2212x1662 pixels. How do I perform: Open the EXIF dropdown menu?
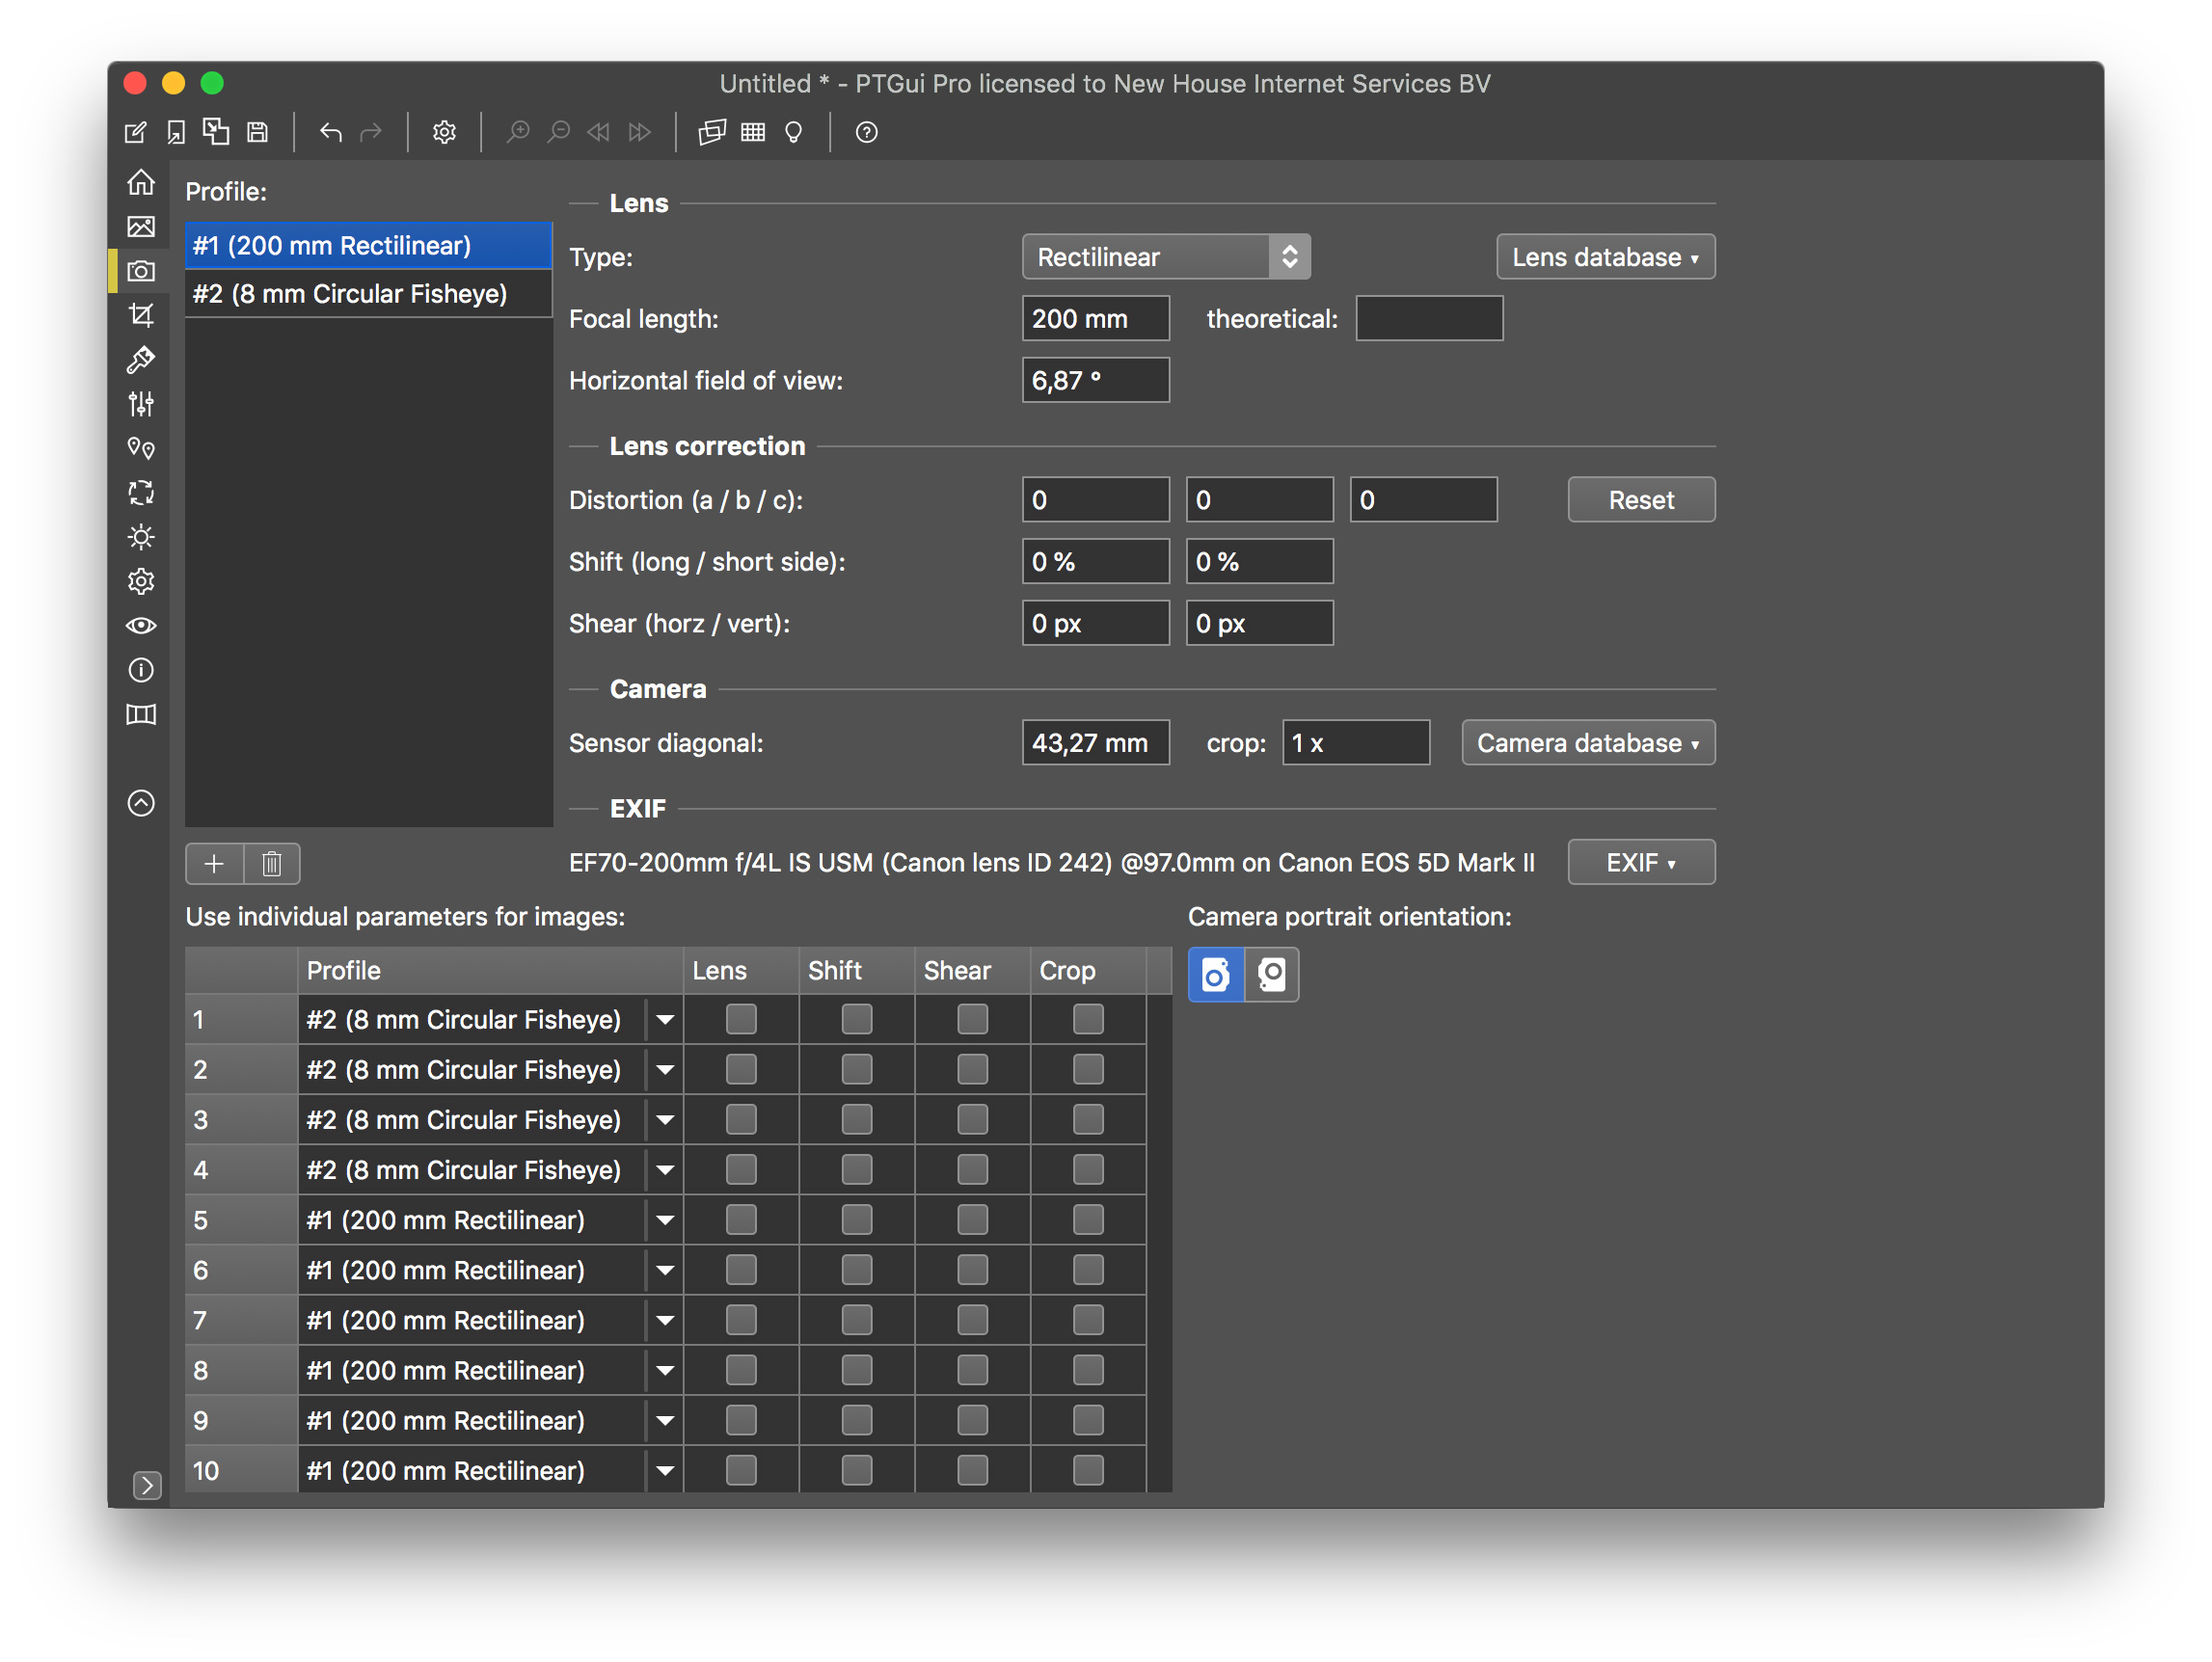coord(1640,861)
